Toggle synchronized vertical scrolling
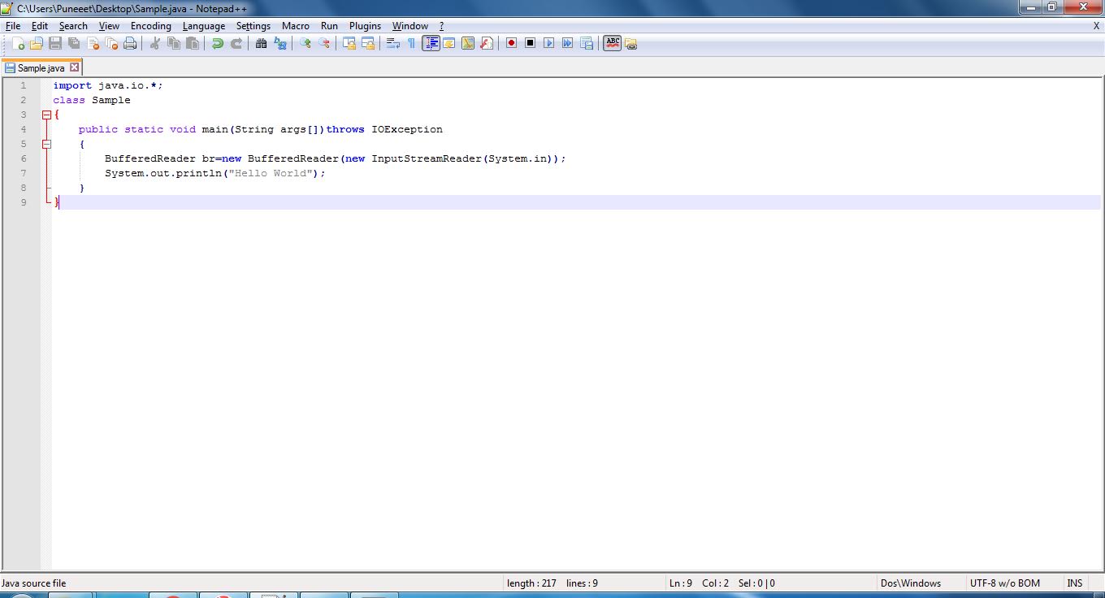This screenshot has width=1105, height=598. pos(349,43)
